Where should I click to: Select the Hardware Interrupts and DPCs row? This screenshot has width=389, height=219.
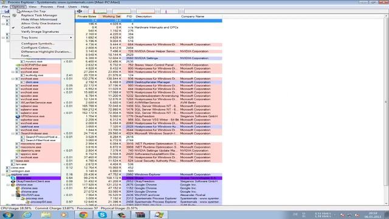pyautogui.click(x=149, y=27)
